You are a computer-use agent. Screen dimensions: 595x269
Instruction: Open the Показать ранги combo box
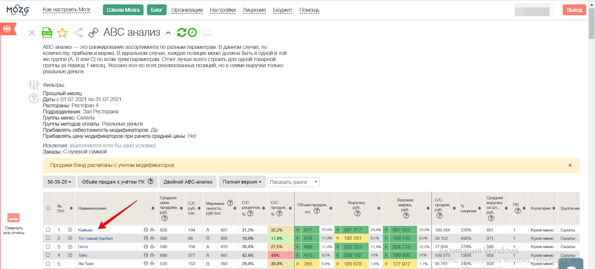click(294, 182)
